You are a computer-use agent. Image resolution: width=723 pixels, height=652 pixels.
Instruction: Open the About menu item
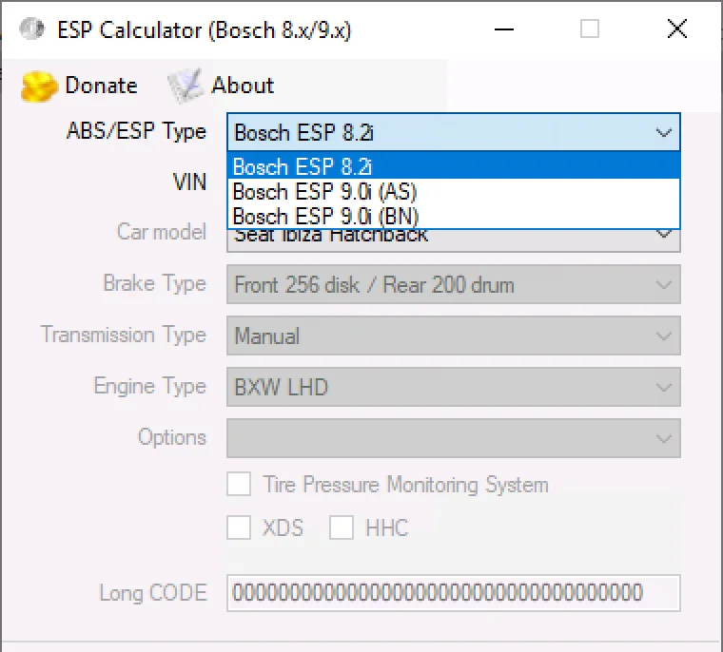(242, 86)
